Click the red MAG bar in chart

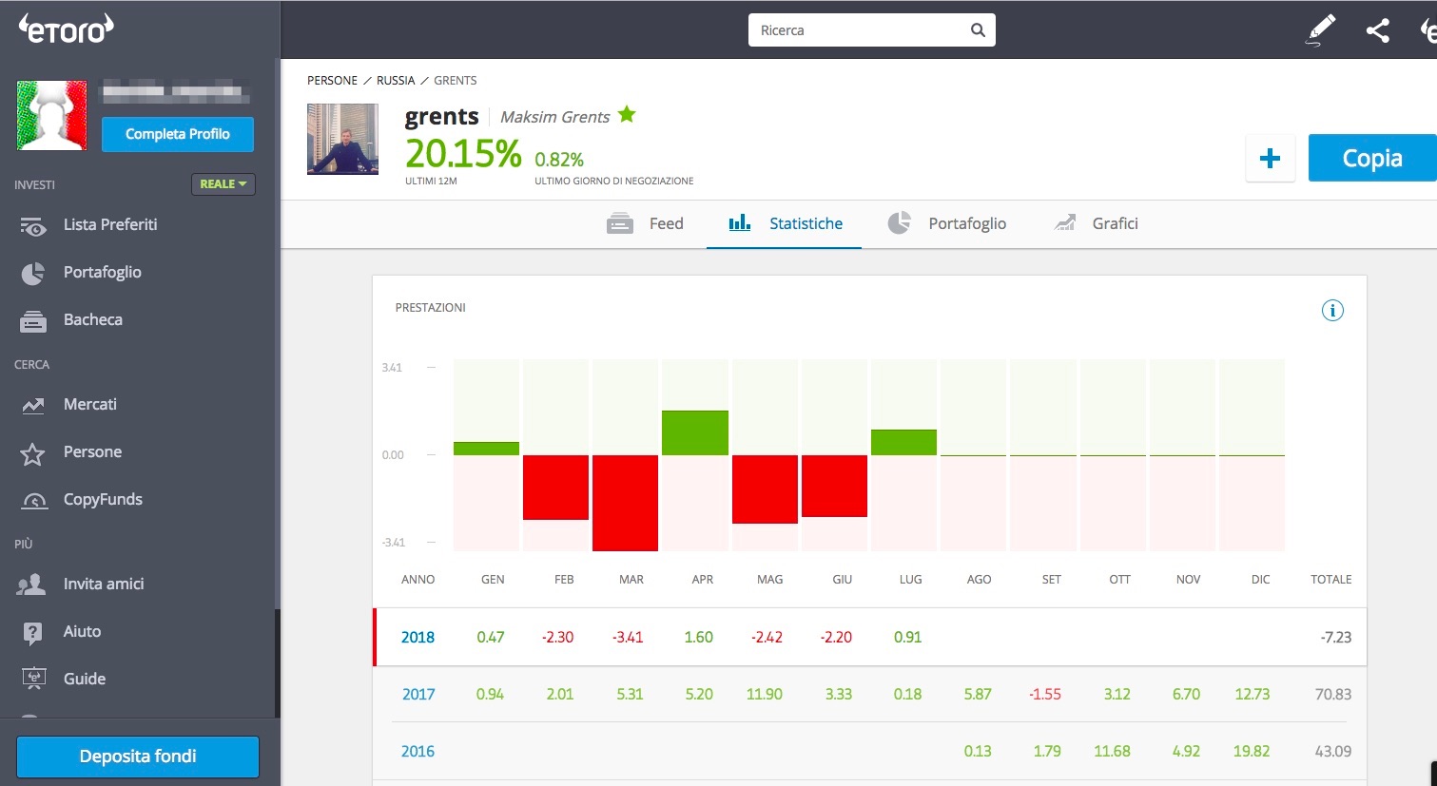pyautogui.click(x=765, y=489)
